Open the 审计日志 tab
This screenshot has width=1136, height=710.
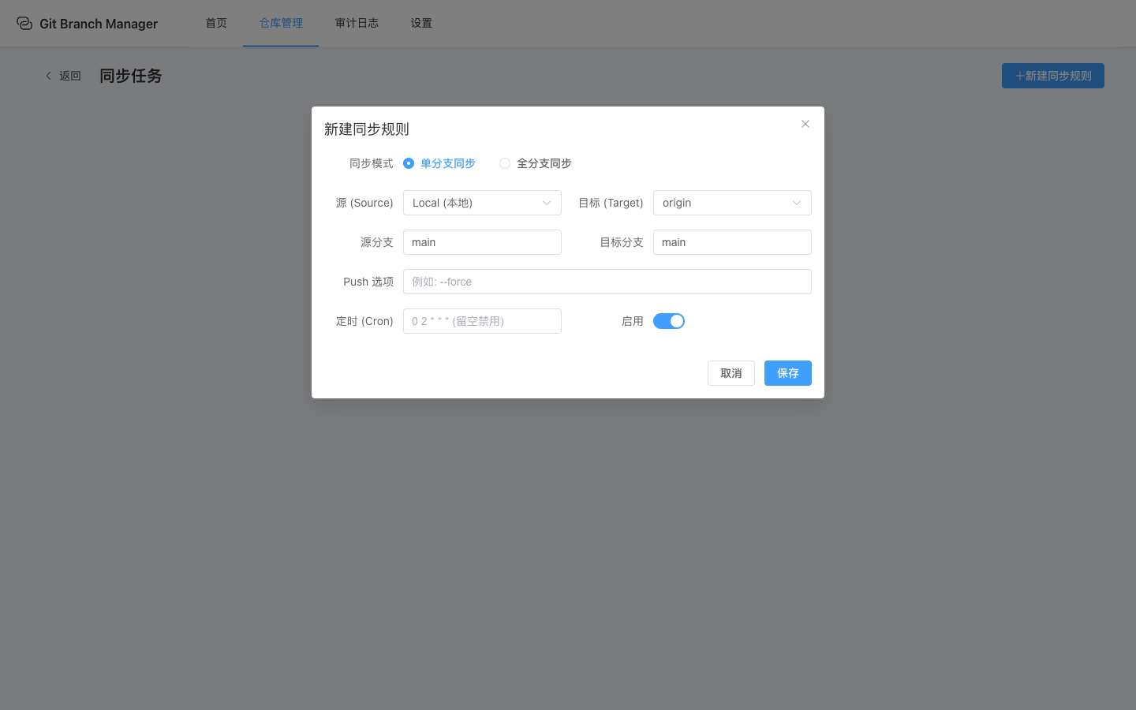357,23
